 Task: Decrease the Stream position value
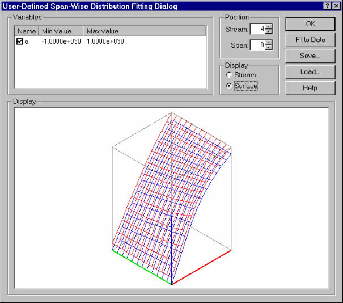(x=269, y=32)
